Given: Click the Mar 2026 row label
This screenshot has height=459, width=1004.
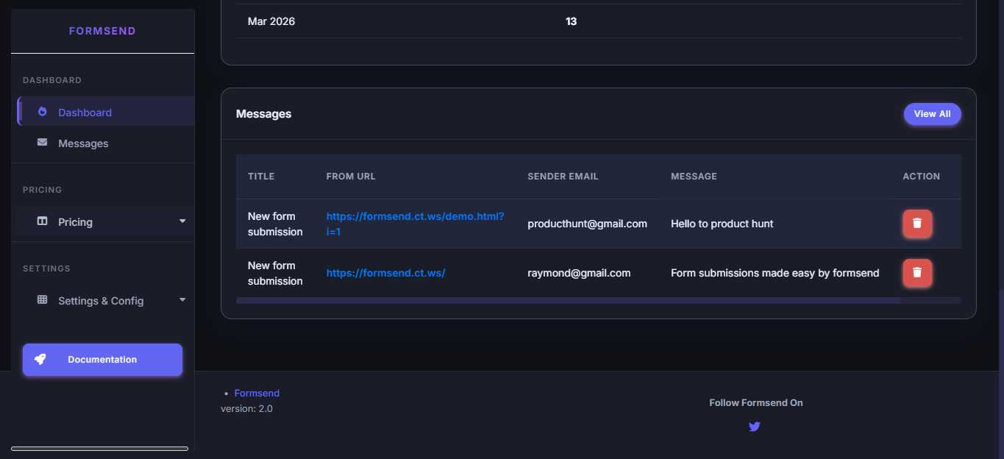Looking at the screenshot, I should [x=271, y=21].
